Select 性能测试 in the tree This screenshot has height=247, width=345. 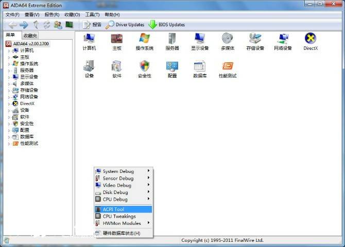pyautogui.click(x=29, y=144)
